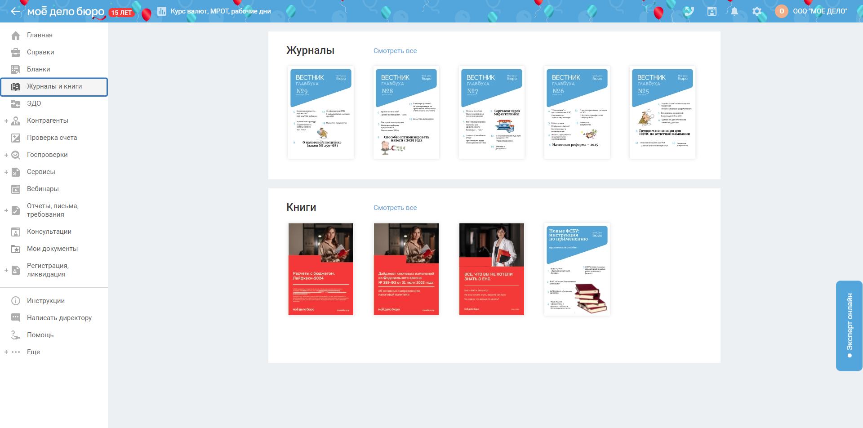This screenshot has height=428, width=863.
Task: Expand Регистрация, ликвидация submenu
Action: pos(6,270)
